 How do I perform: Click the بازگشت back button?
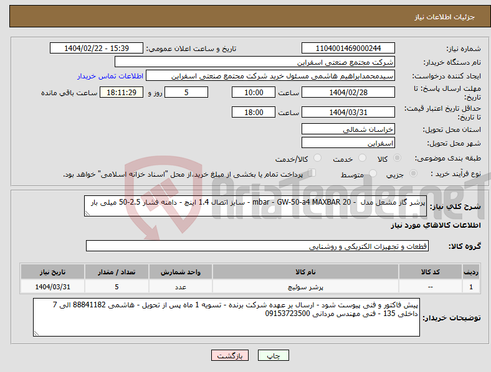pos(230,355)
